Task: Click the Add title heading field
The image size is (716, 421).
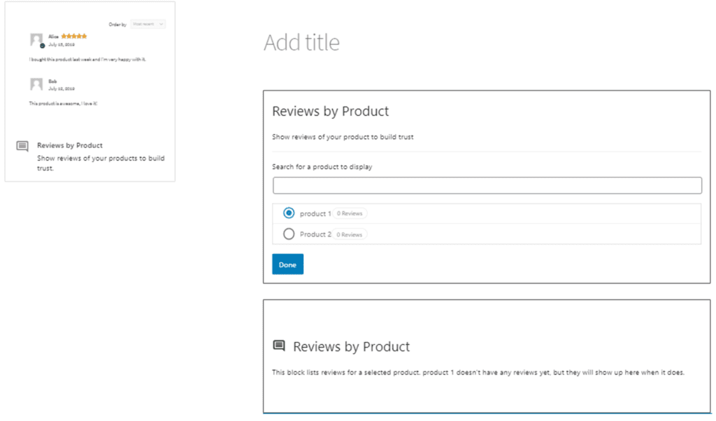Action: [301, 43]
